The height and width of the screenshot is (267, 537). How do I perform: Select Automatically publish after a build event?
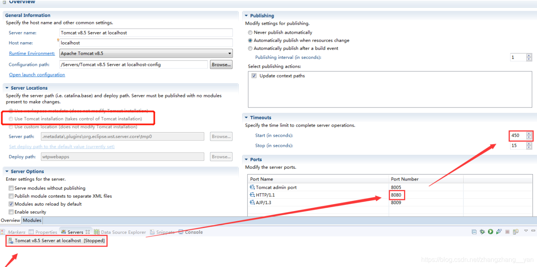click(250, 48)
